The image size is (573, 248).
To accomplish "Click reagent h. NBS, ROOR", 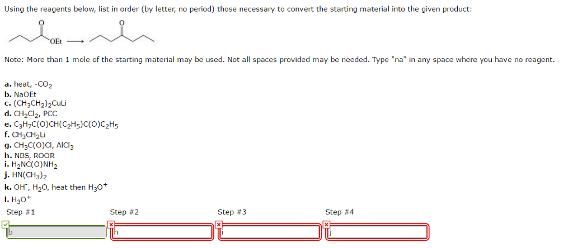I will 29,156.
